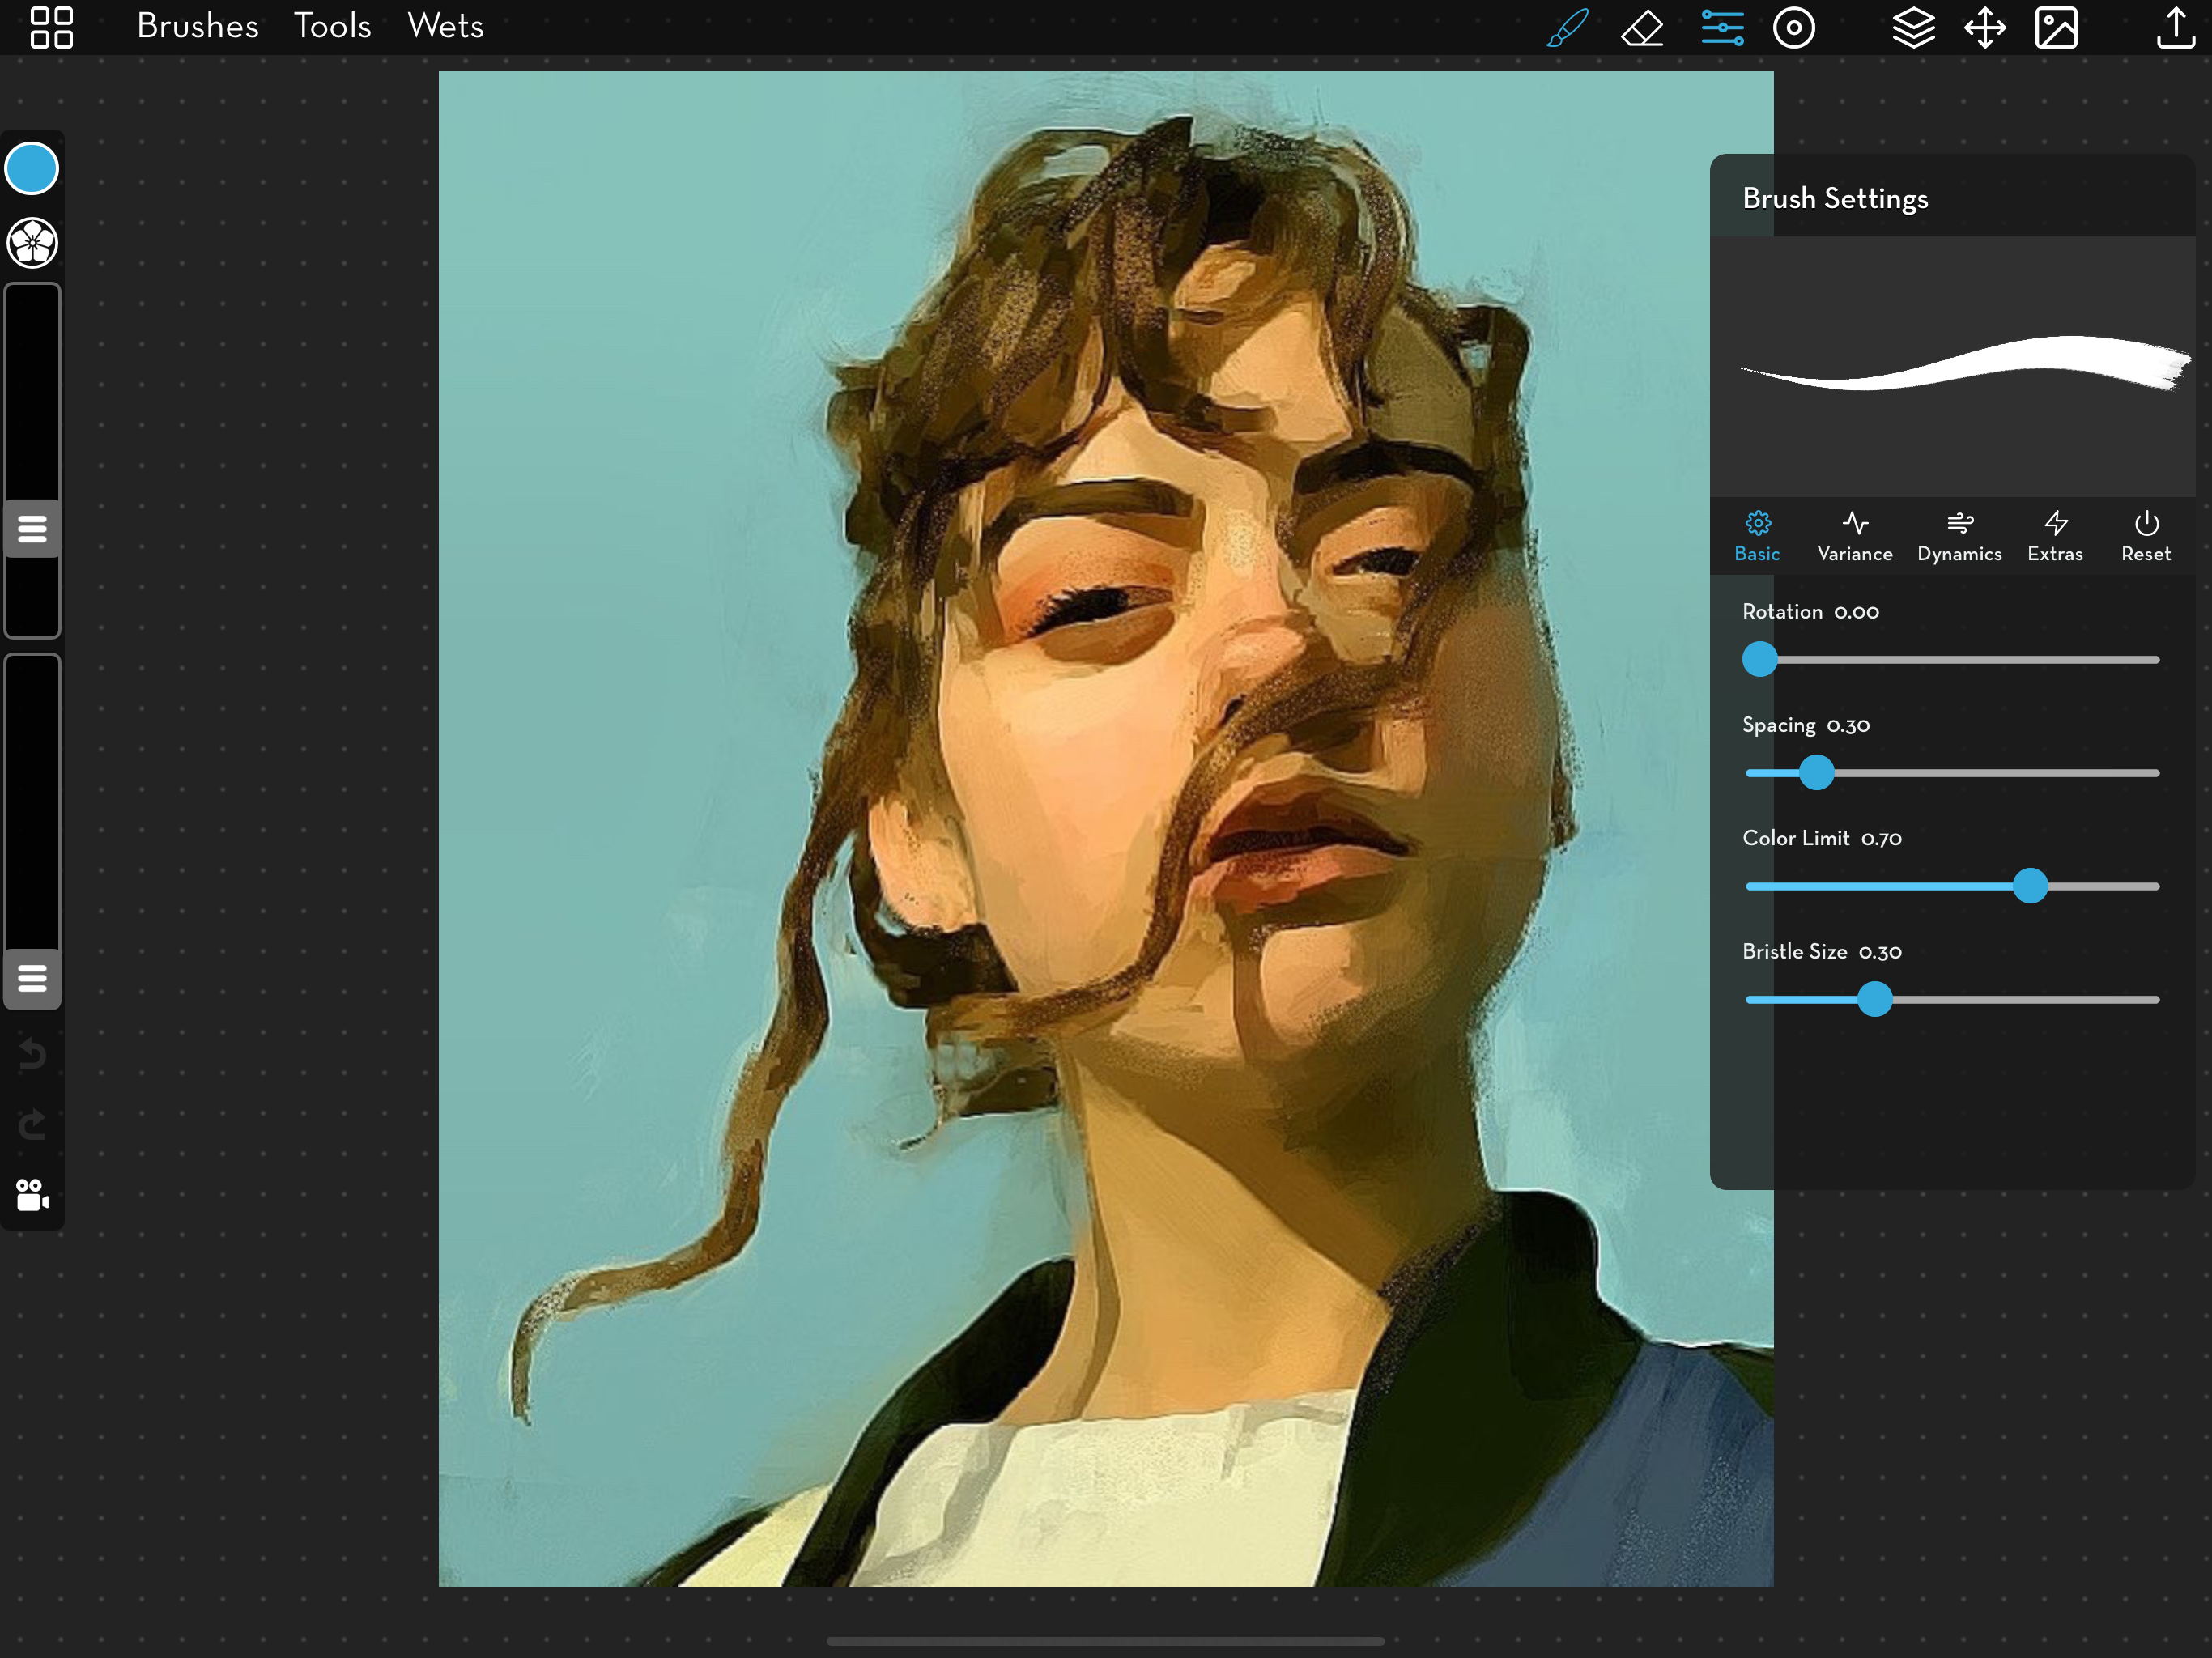Open the gallery grid icon
Screen dimensions: 2212x1658
coord(51,27)
